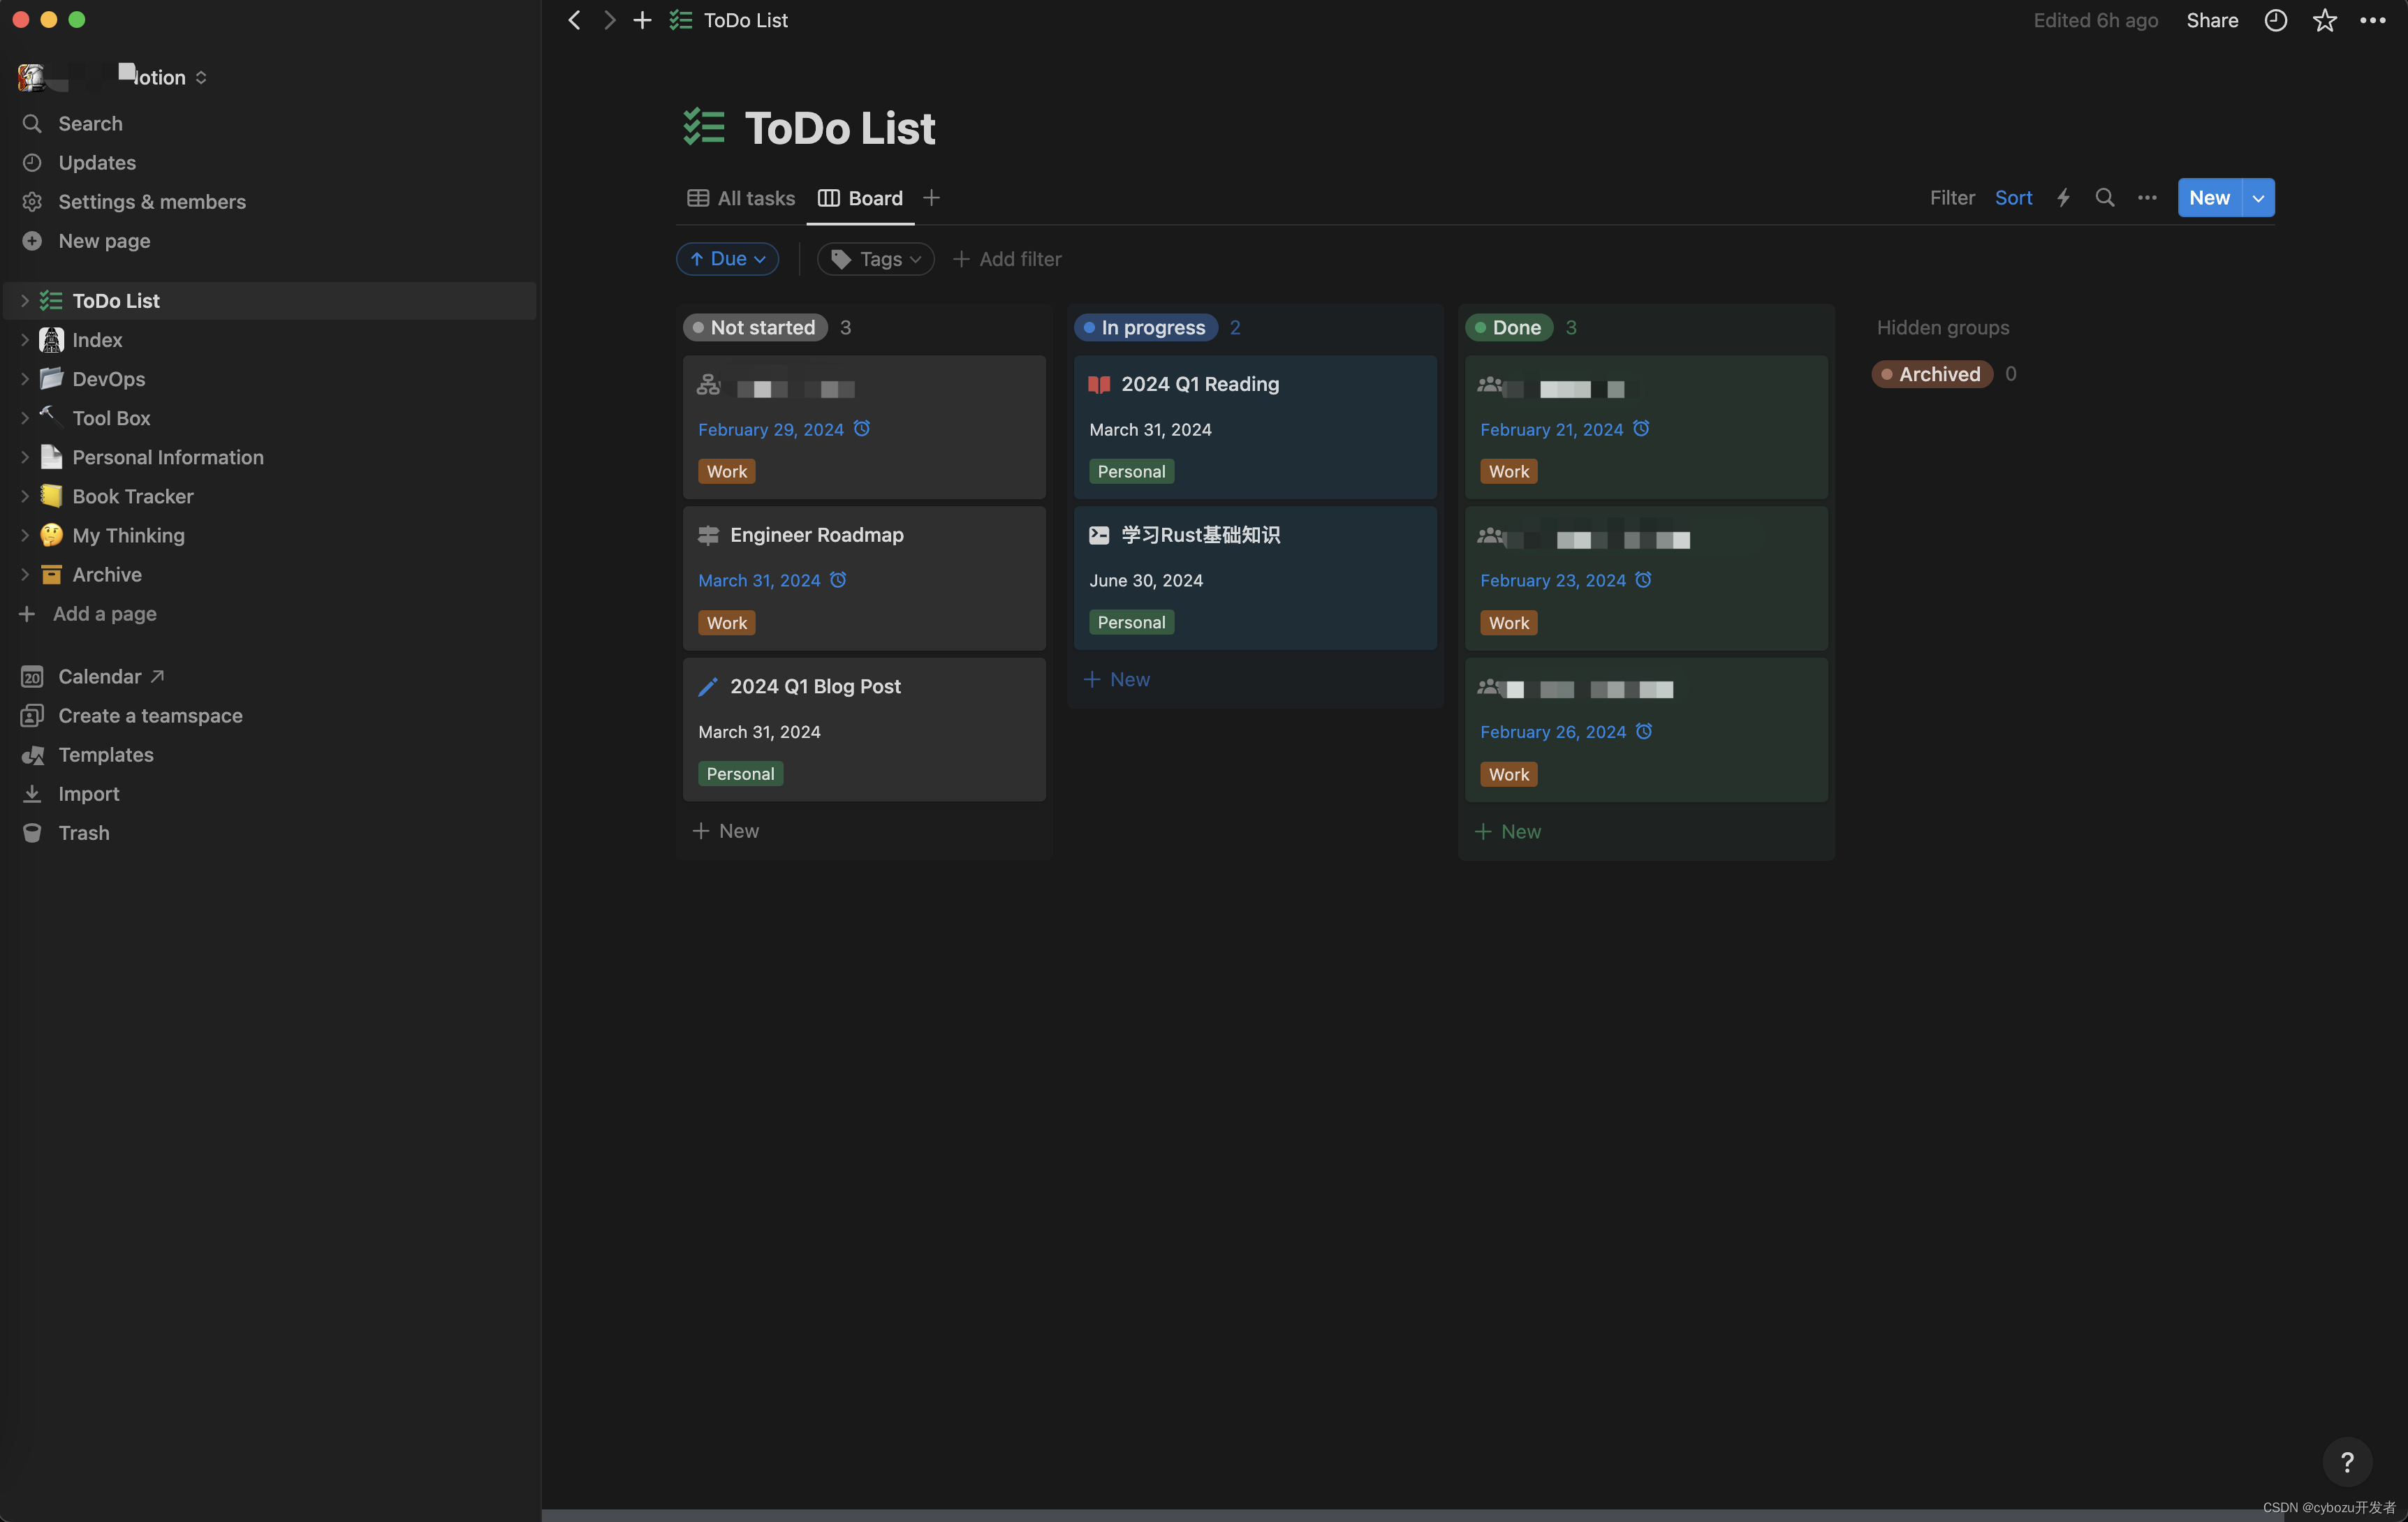The height and width of the screenshot is (1522, 2408).
Task: Expand the DevOps page in sidebar
Action: (x=25, y=379)
